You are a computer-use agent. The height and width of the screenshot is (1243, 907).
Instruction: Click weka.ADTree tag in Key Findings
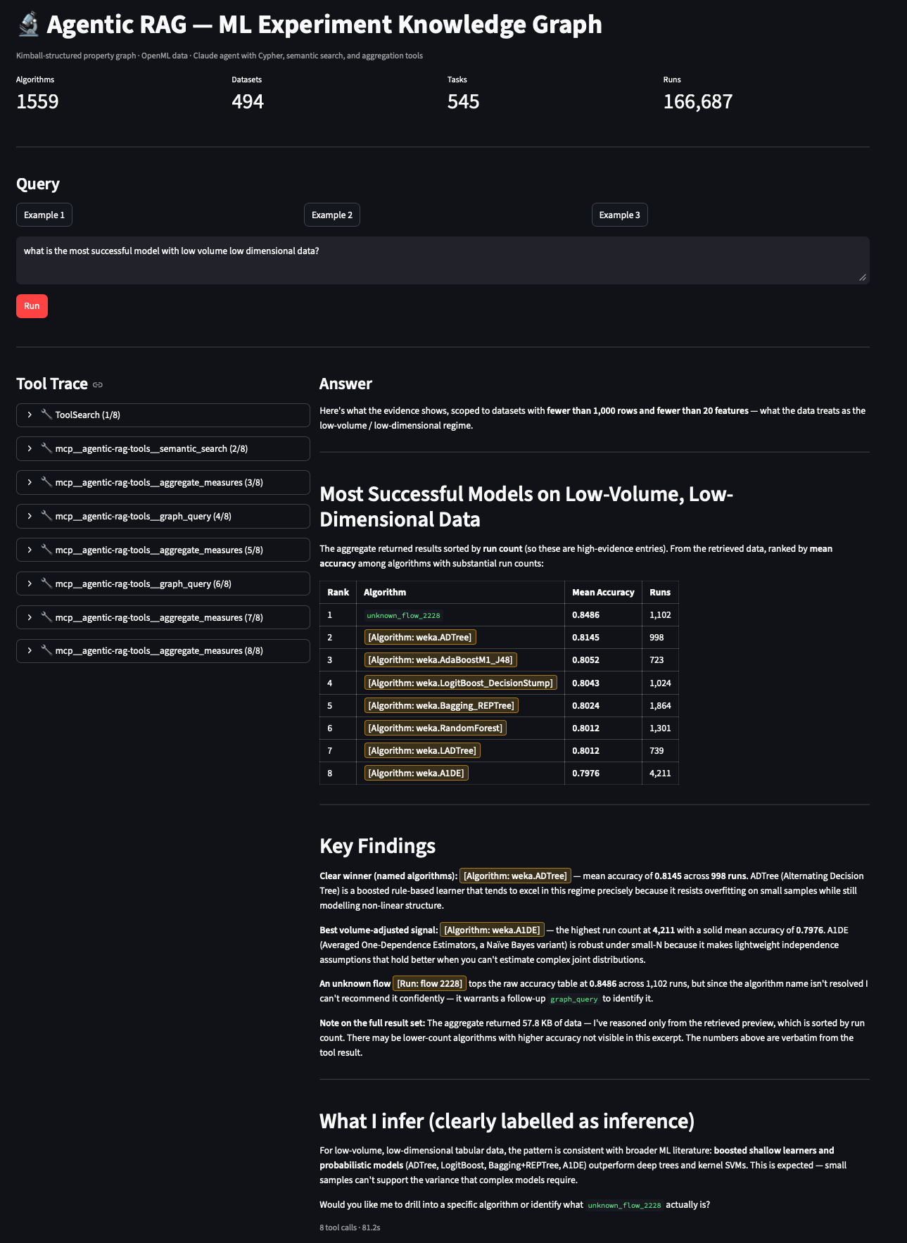click(515, 876)
